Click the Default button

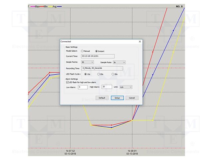coord(102,98)
